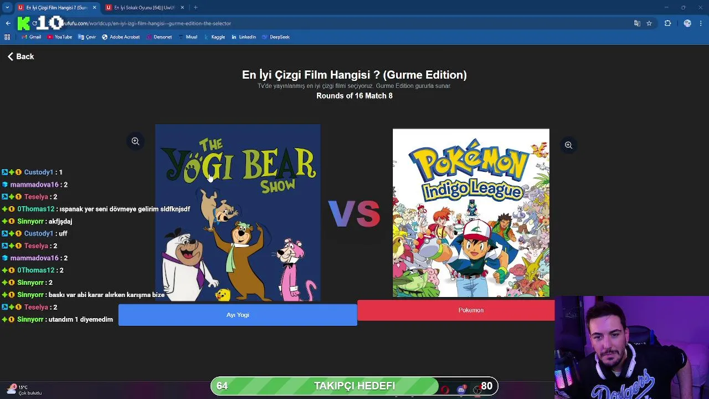Screen dimensions: 709x399
Task: Click the TAKIPÇI HEDEFI progress bar
Action: tap(354, 386)
